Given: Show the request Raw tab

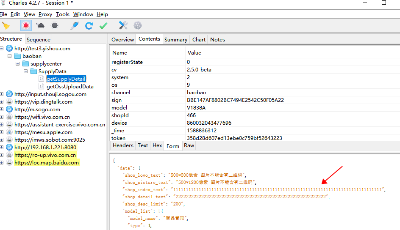Looking at the screenshot, I should pyautogui.click(x=189, y=145).
